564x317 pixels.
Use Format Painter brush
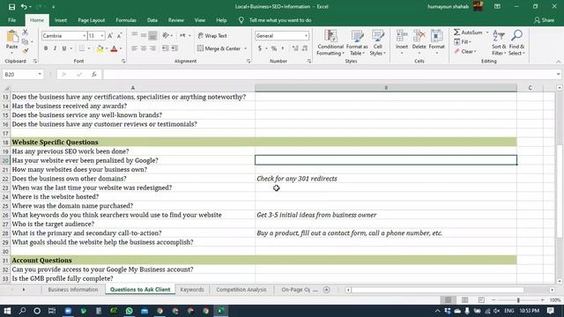pyautogui.click(x=26, y=51)
